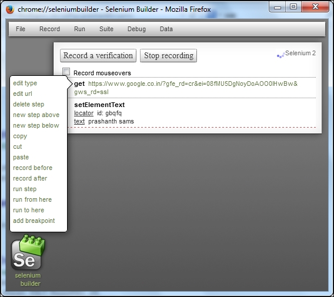
Task: Click the locator label of setElementText
Action: tap(83, 113)
